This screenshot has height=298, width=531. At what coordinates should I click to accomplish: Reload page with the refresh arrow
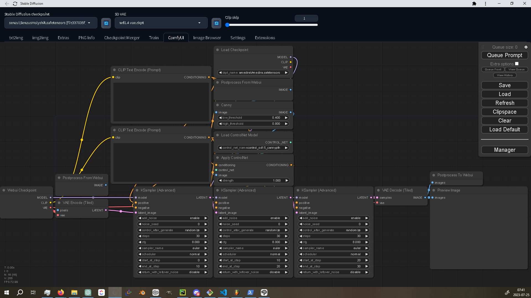(x=15, y=4)
